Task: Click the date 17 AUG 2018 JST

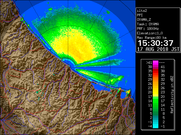Action: [x=158, y=49]
